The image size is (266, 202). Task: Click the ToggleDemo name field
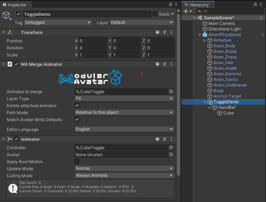87,14
